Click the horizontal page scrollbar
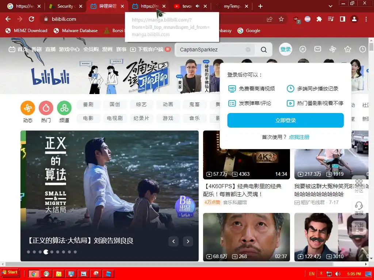Image resolution: width=374 pixels, height=280 pixels. click(x=169, y=264)
